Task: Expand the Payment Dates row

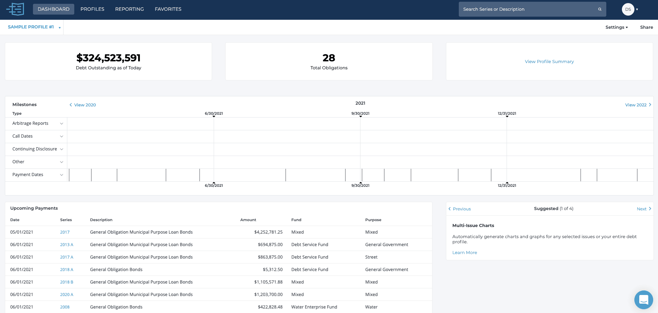Action: [x=61, y=175]
